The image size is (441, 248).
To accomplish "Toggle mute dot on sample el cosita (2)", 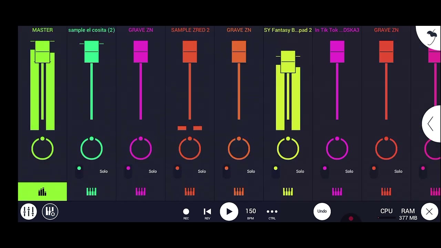I will (79, 168).
